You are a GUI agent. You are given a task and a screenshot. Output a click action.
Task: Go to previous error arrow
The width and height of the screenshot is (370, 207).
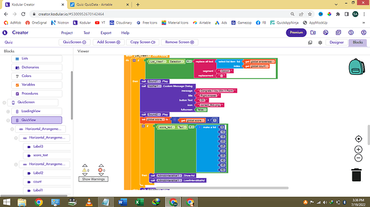coord(101,166)
